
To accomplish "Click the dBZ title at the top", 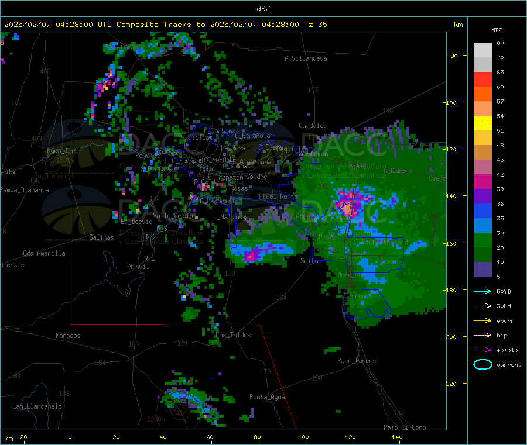I will pos(263,8).
